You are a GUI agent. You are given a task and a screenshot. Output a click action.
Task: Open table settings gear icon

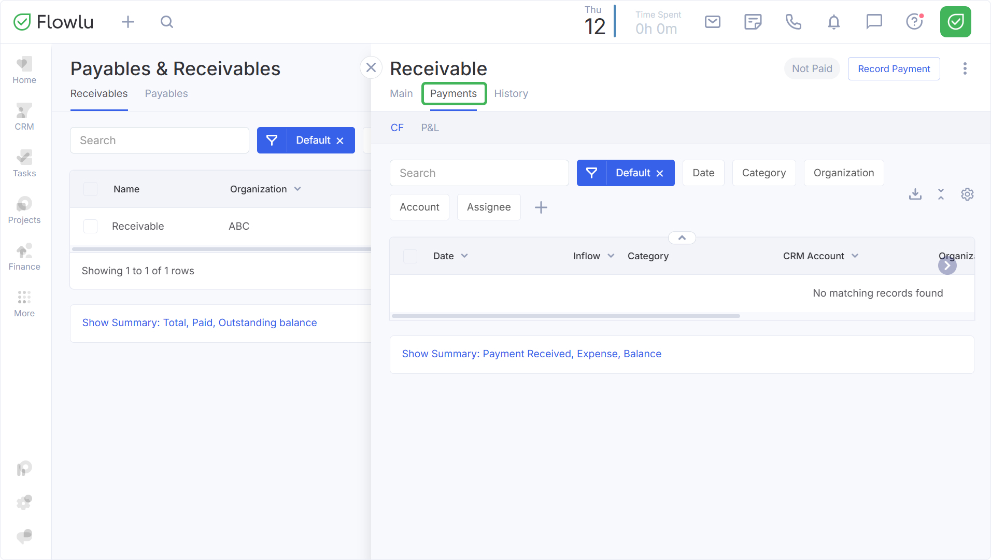coord(967,194)
